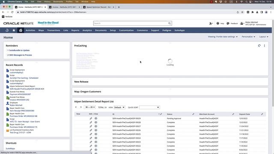
Task: Open the Help icon
Action: pyautogui.click(x=218, y=23)
